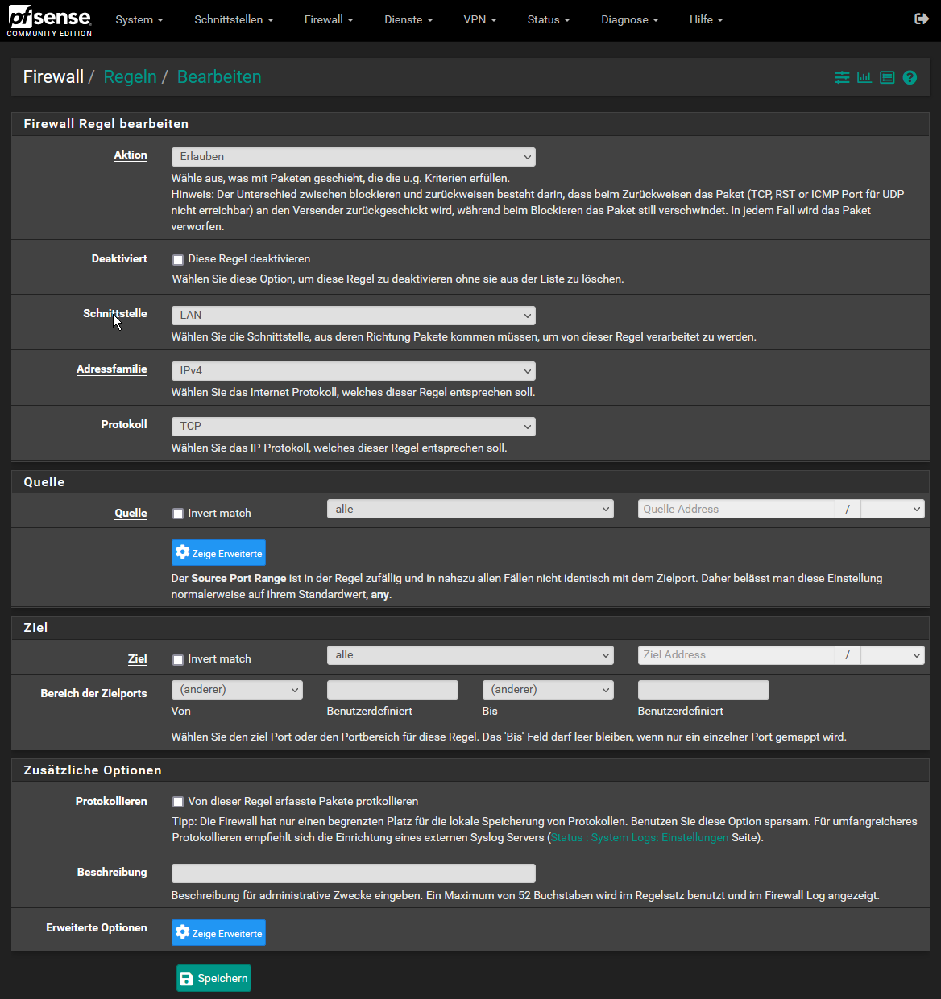Click the Quelle Address input field

click(736, 509)
